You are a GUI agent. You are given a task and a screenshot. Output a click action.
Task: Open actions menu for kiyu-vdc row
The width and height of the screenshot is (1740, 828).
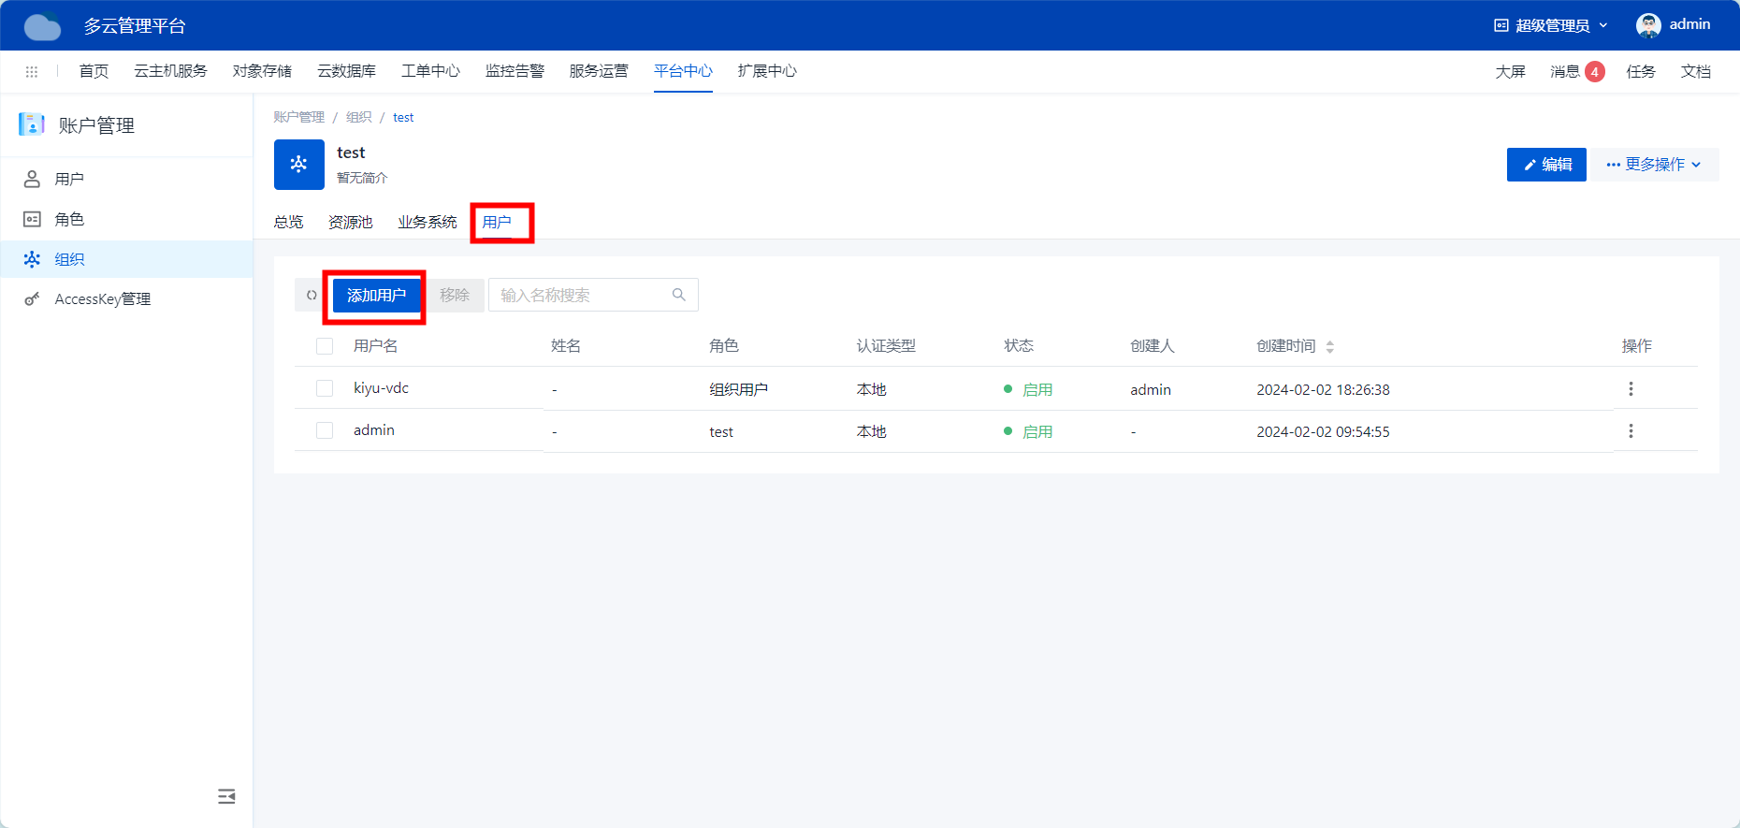coord(1631,389)
